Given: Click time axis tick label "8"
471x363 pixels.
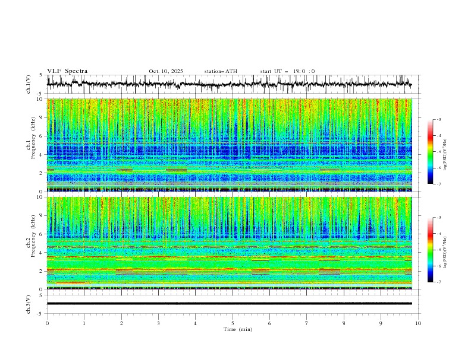Looking at the screenshot, I should pyautogui.click(x=344, y=323).
